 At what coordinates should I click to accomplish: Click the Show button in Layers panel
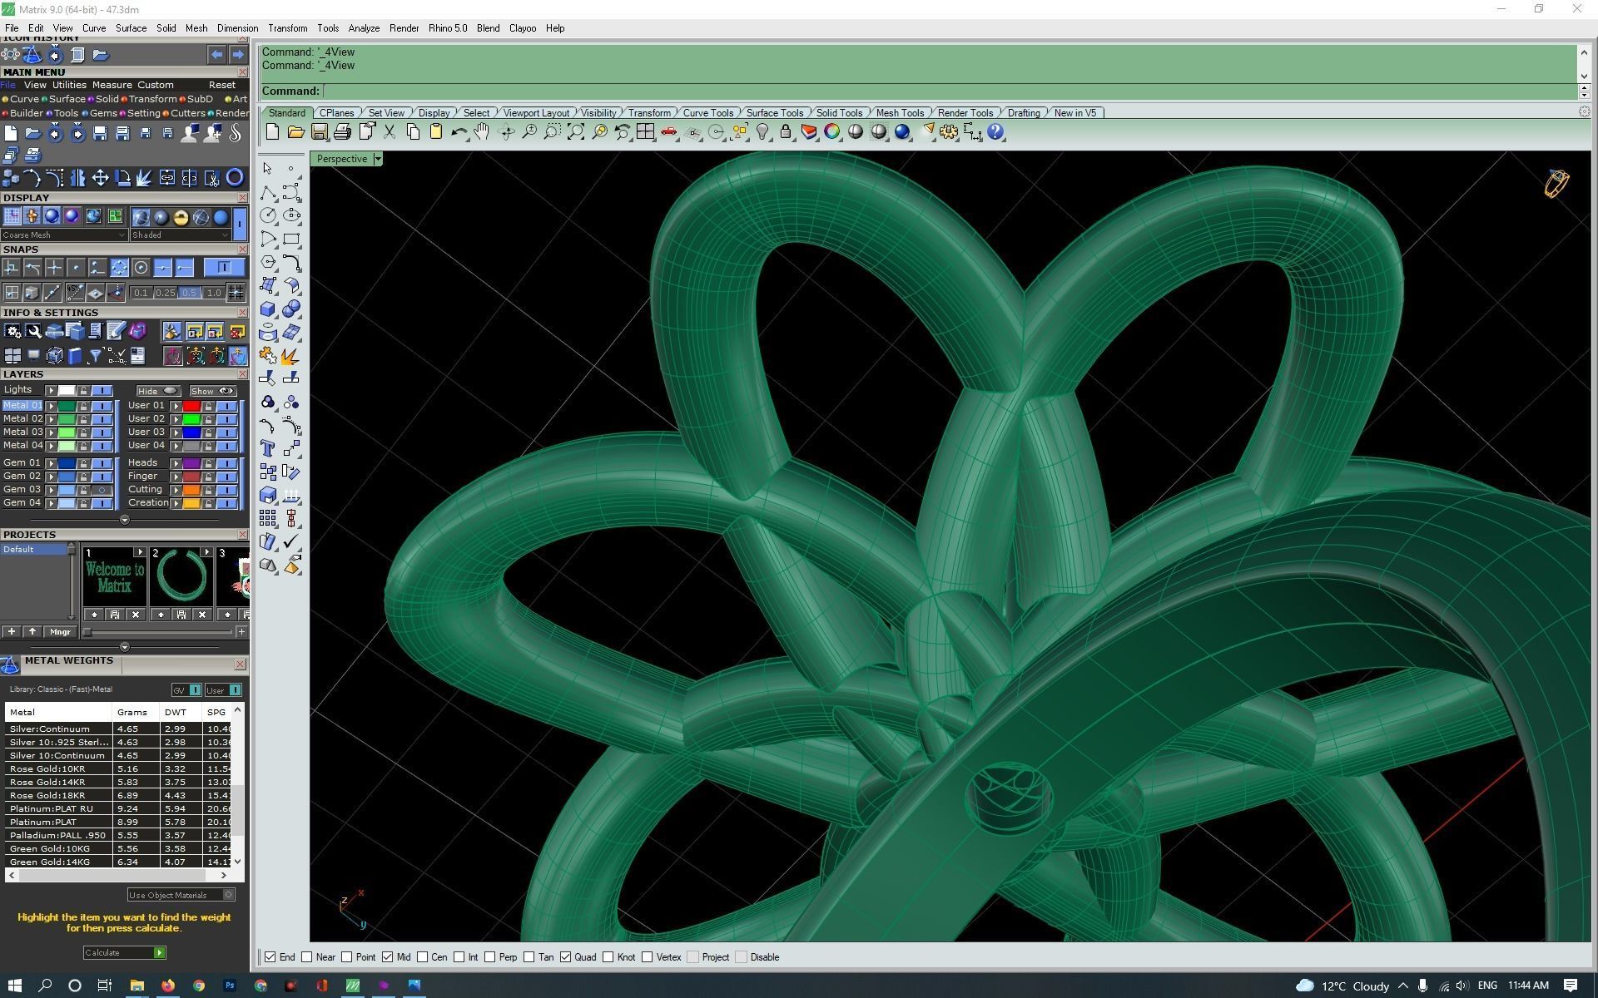pyautogui.click(x=212, y=391)
